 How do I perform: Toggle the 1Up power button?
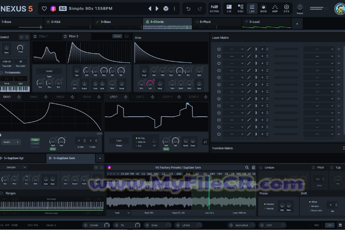332,168
